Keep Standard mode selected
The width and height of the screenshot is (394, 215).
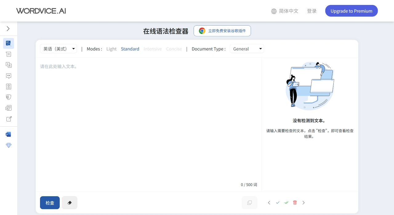(130, 49)
